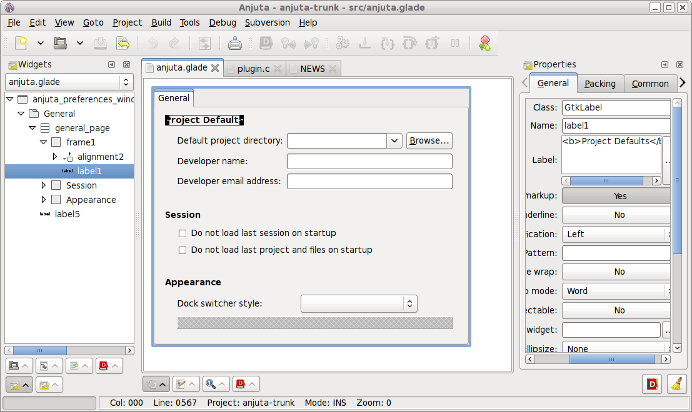Open the Build menu

click(x=161, y=22)
